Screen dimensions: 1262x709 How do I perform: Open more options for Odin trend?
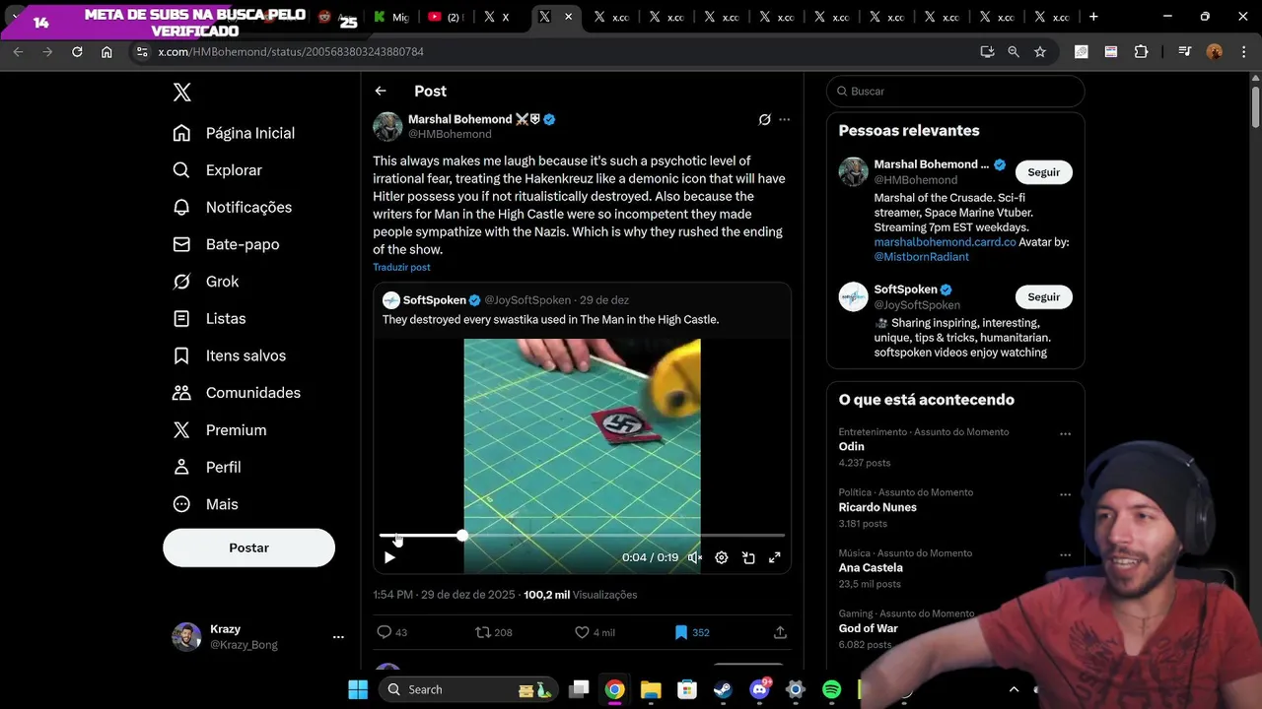tap(1065, 434)
